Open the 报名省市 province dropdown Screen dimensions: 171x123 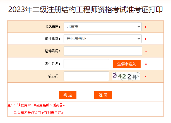102,27
